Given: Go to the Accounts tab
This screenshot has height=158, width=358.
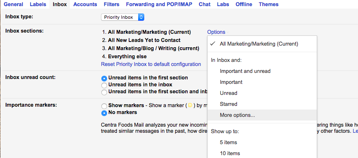Looking at the screenshot, I should tap(85, 4).
